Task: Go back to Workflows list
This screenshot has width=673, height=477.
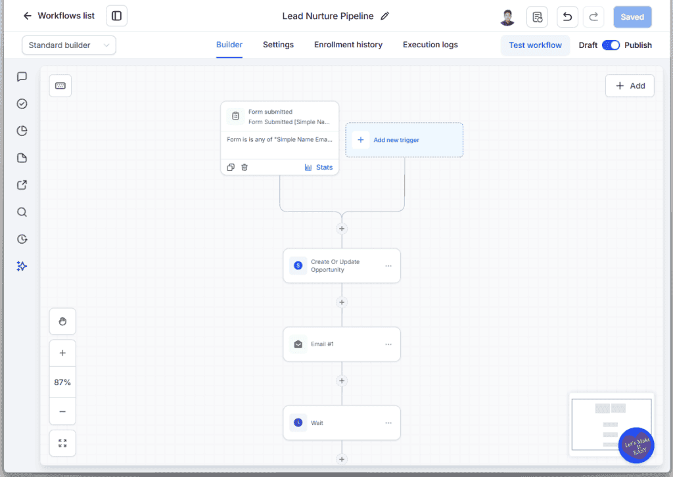Action: tap(58, 16)
